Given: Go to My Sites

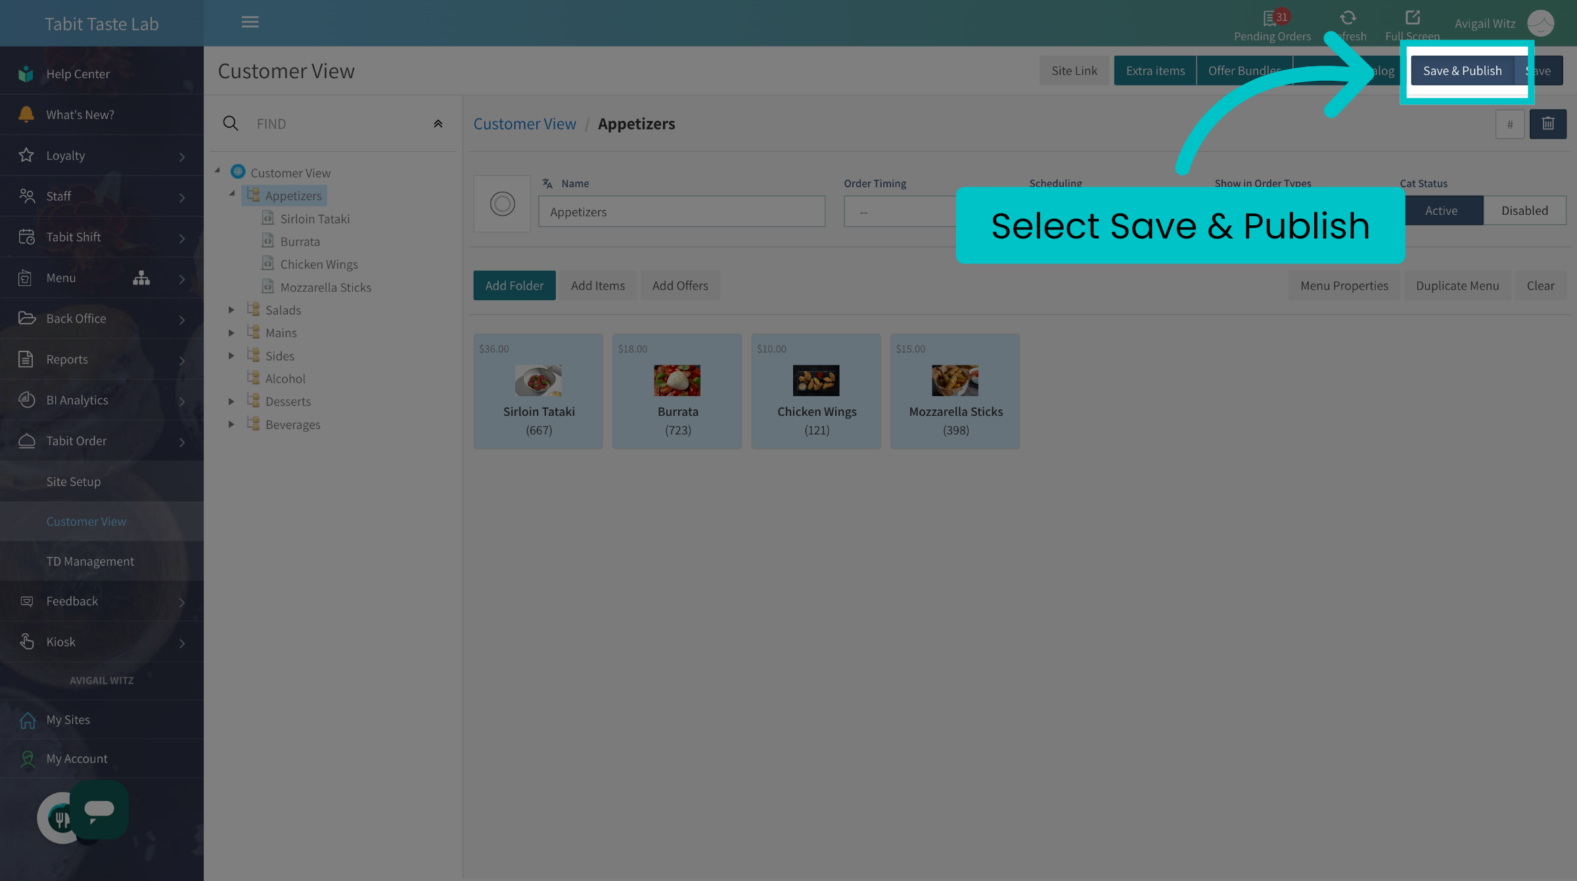Looking at the screenshot, I should (x=102, y=720).
